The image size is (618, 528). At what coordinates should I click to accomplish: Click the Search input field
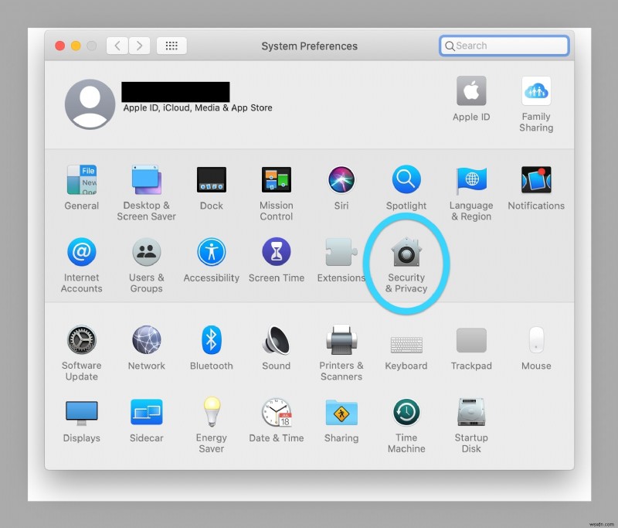504,46
